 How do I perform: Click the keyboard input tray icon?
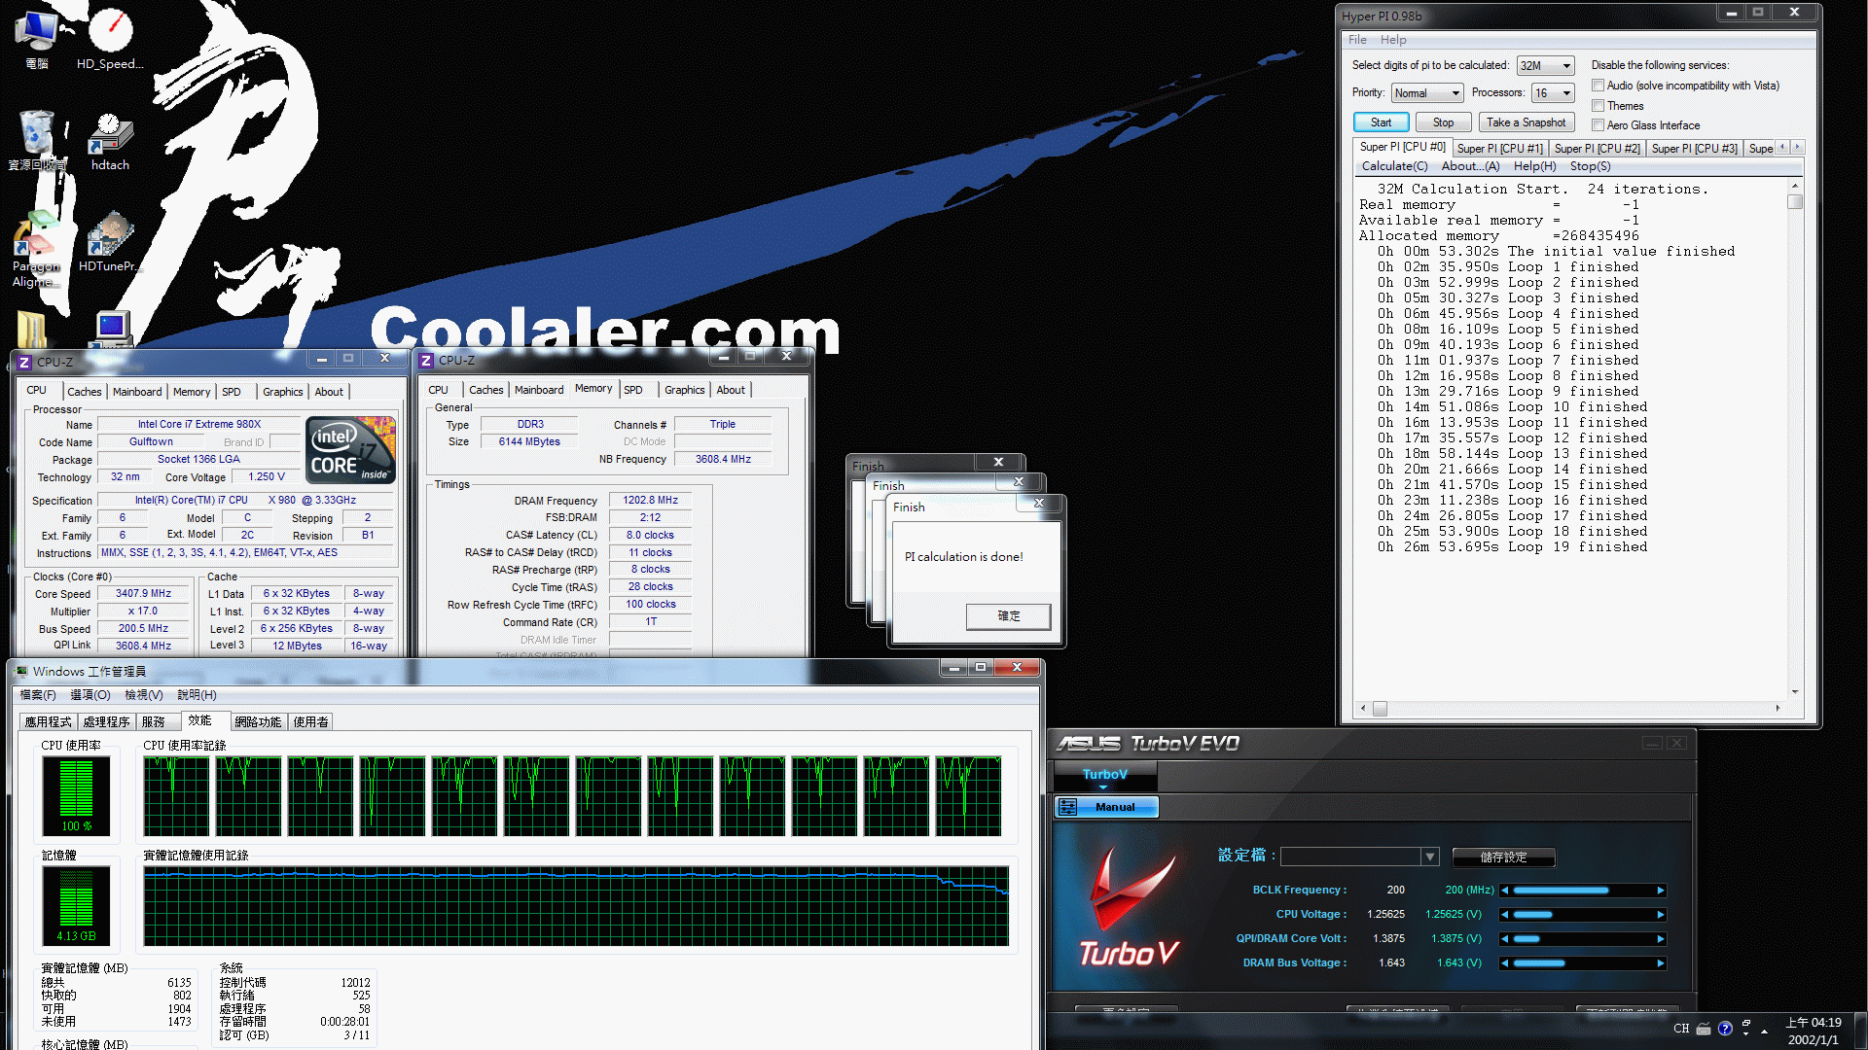tap(1704, 1029)
